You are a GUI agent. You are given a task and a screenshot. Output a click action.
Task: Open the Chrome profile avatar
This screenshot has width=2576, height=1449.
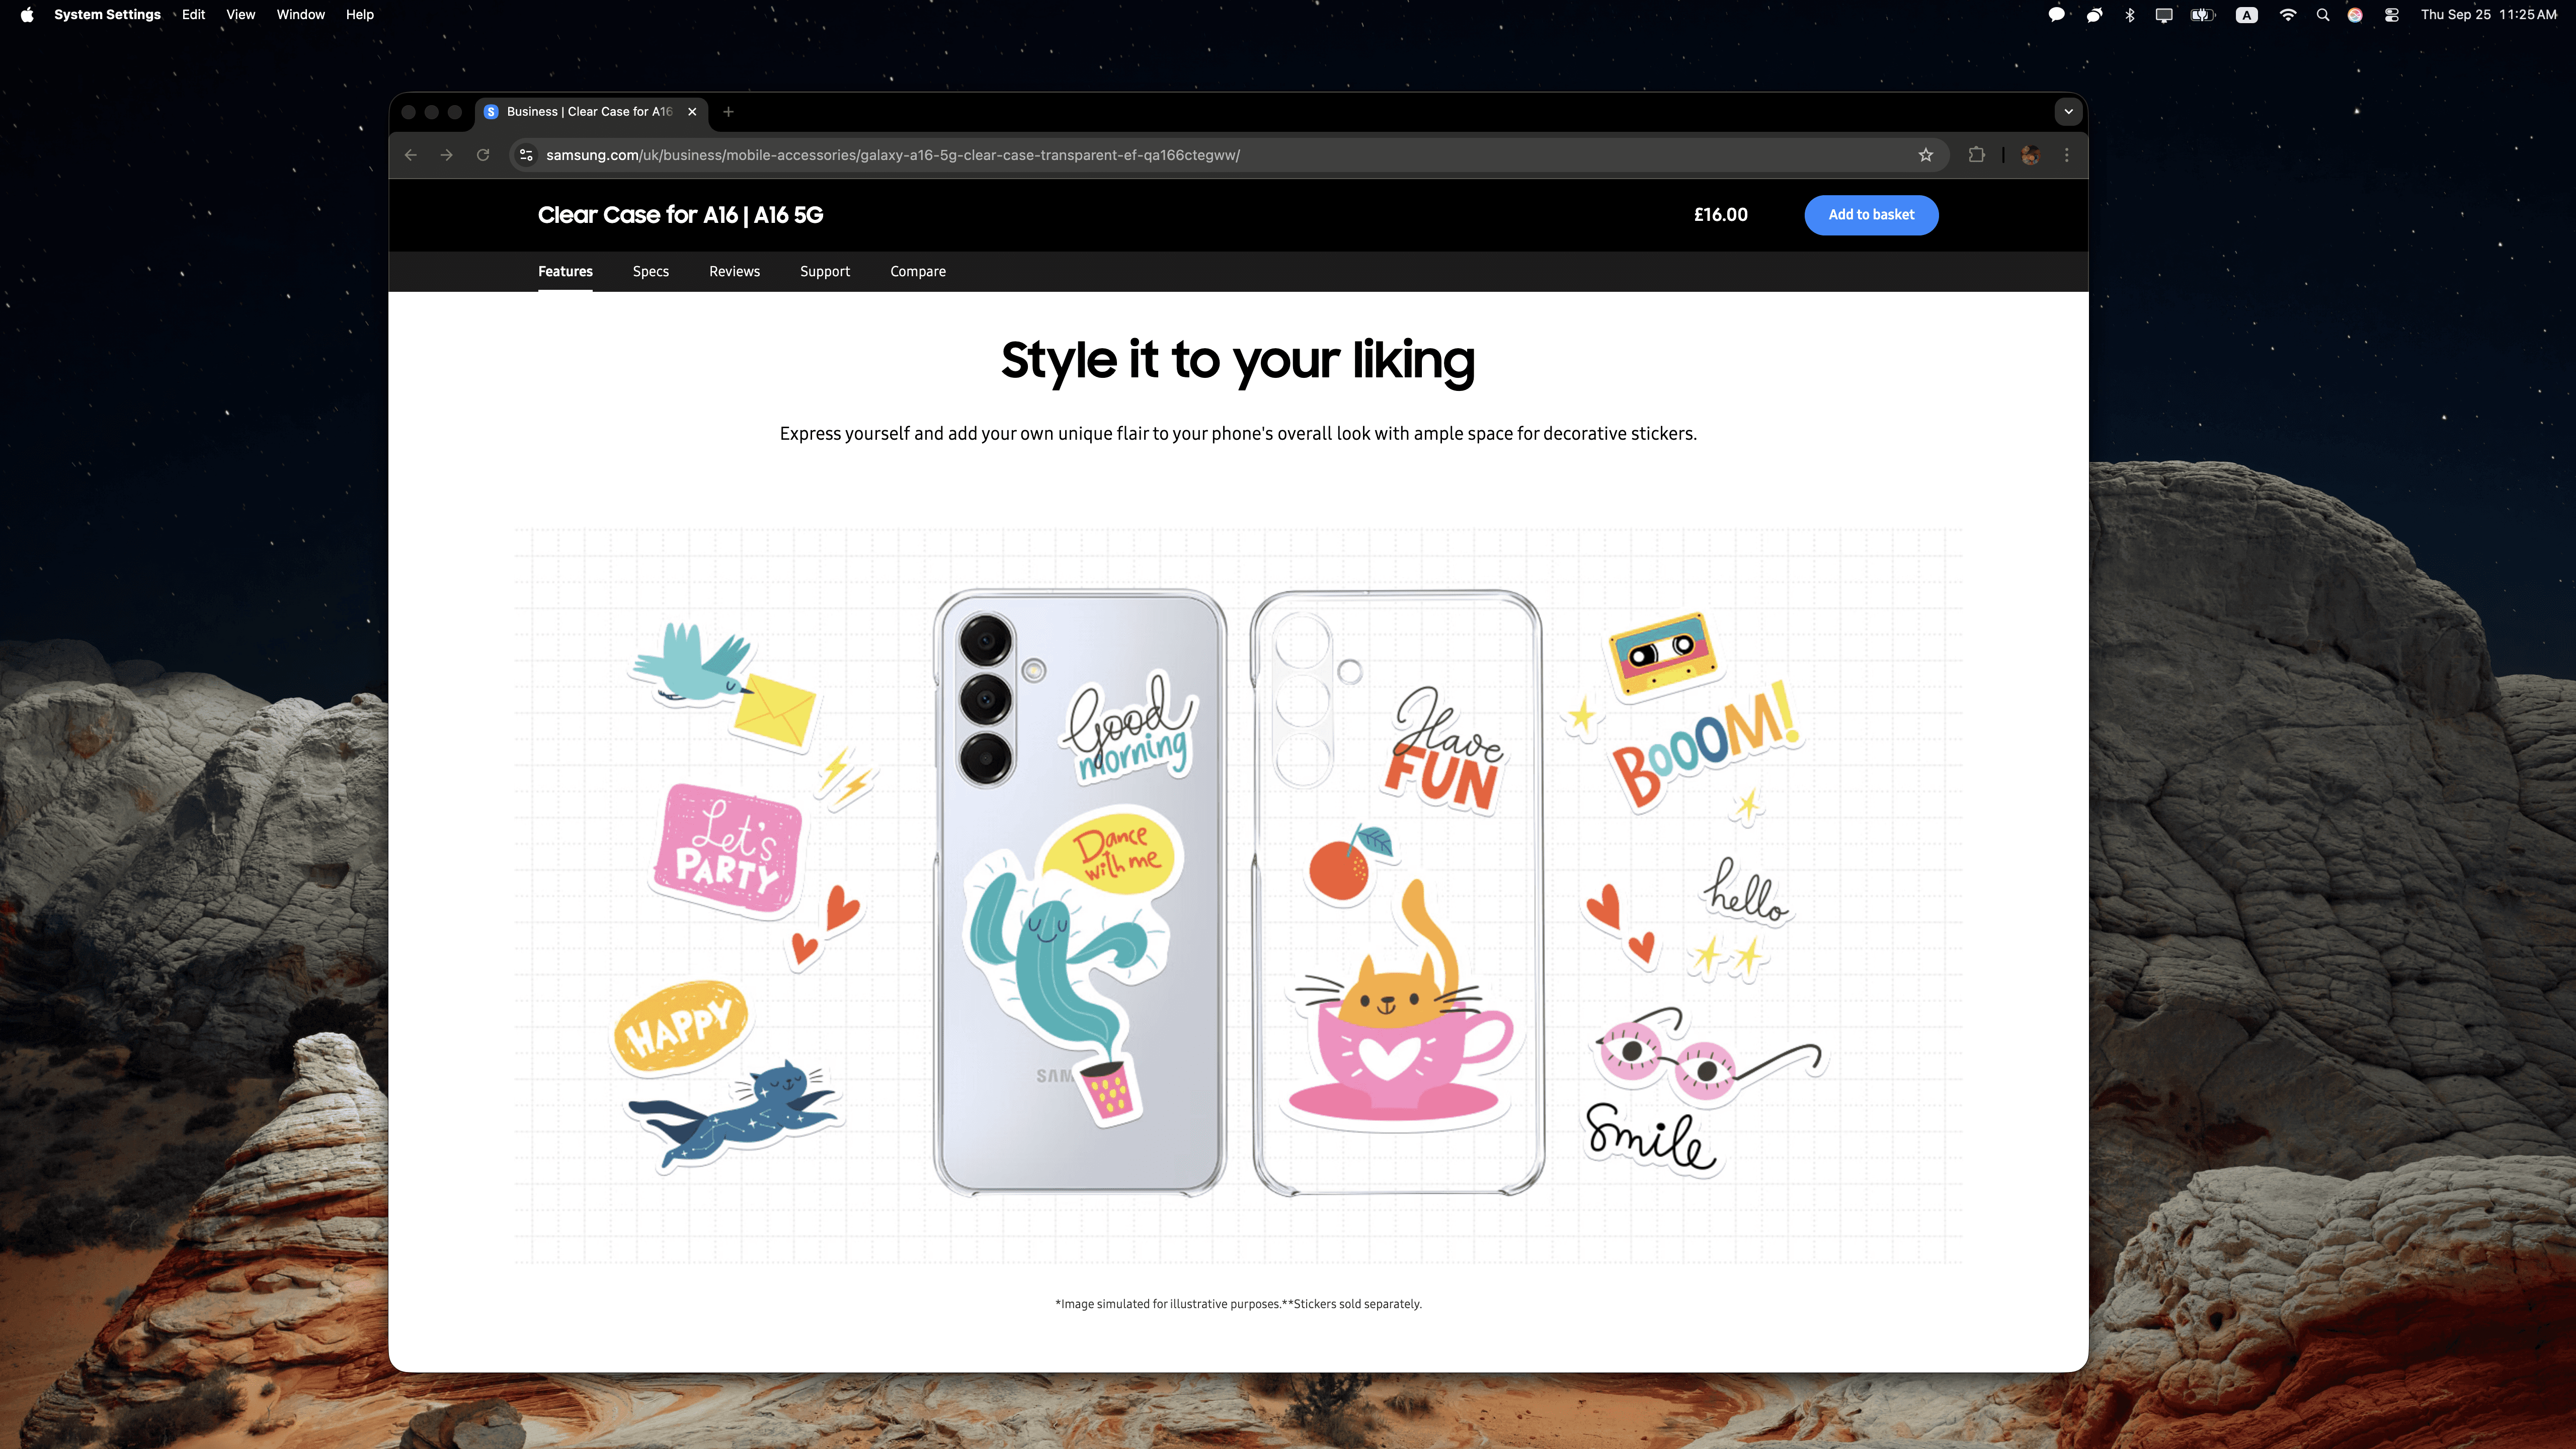[2030, 155]
